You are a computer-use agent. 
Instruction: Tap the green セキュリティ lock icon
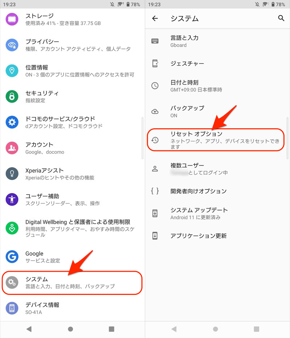point(12,96)
